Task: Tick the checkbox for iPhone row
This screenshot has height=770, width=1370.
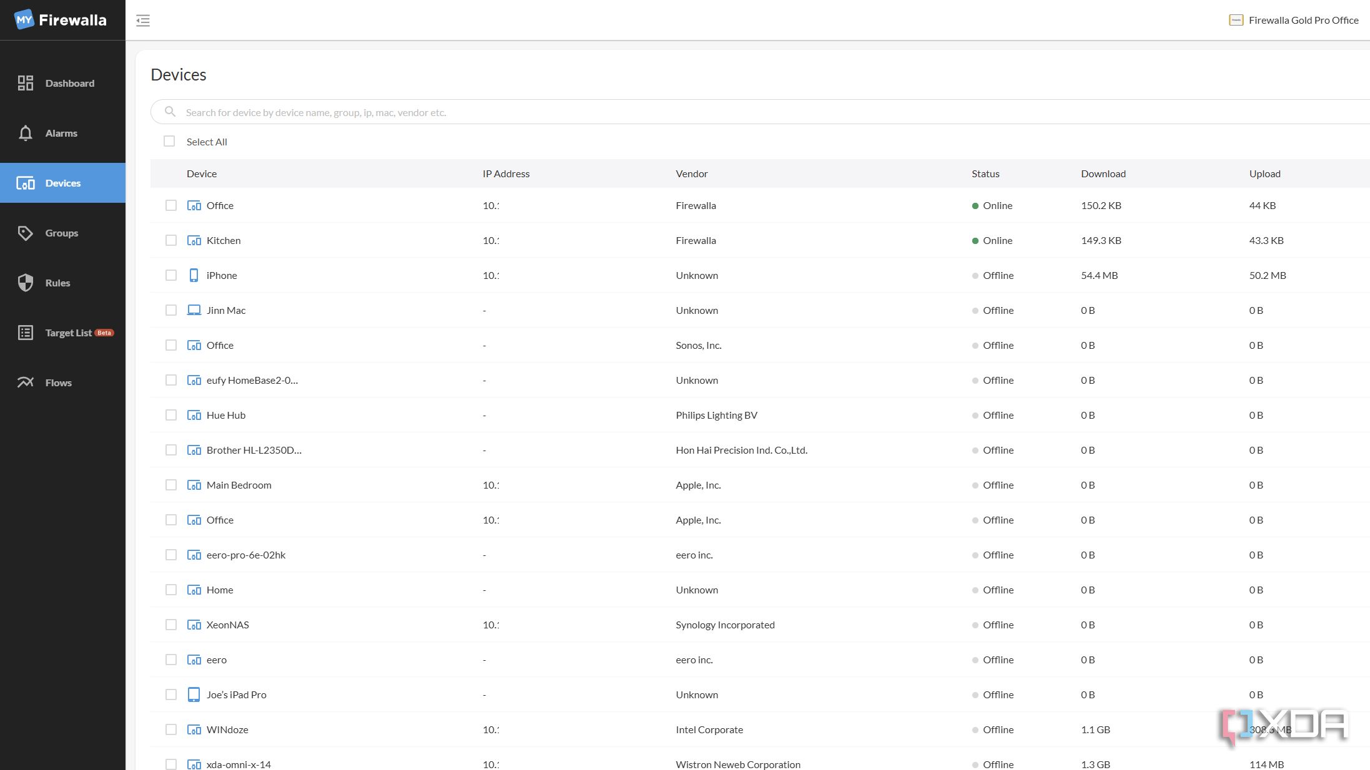Action: [x=171, y=275]
